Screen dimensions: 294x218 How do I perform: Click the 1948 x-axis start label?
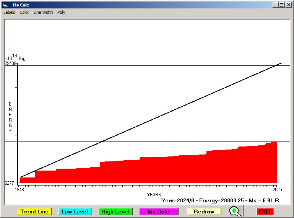[x=19, y=189]
